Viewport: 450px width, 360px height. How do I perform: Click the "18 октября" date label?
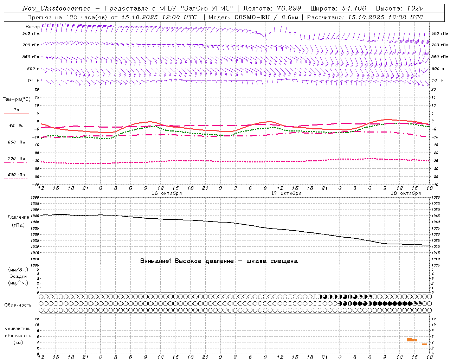406,193
